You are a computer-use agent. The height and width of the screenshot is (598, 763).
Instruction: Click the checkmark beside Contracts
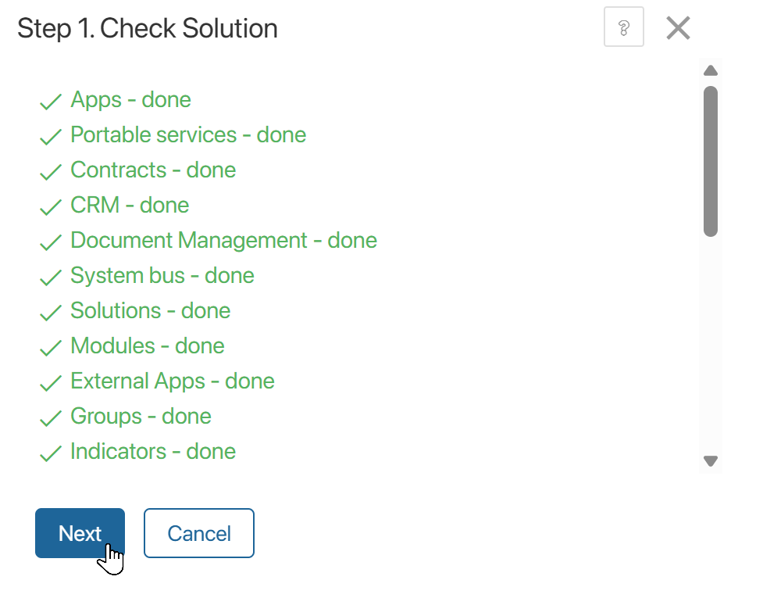[50, 171]
